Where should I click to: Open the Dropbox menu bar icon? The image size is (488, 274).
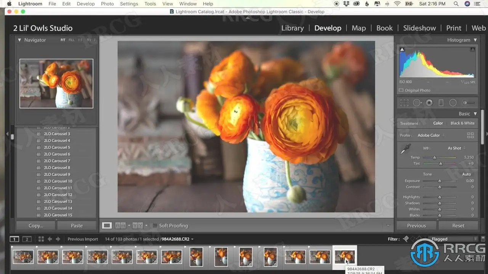click(x=347, y=4)
